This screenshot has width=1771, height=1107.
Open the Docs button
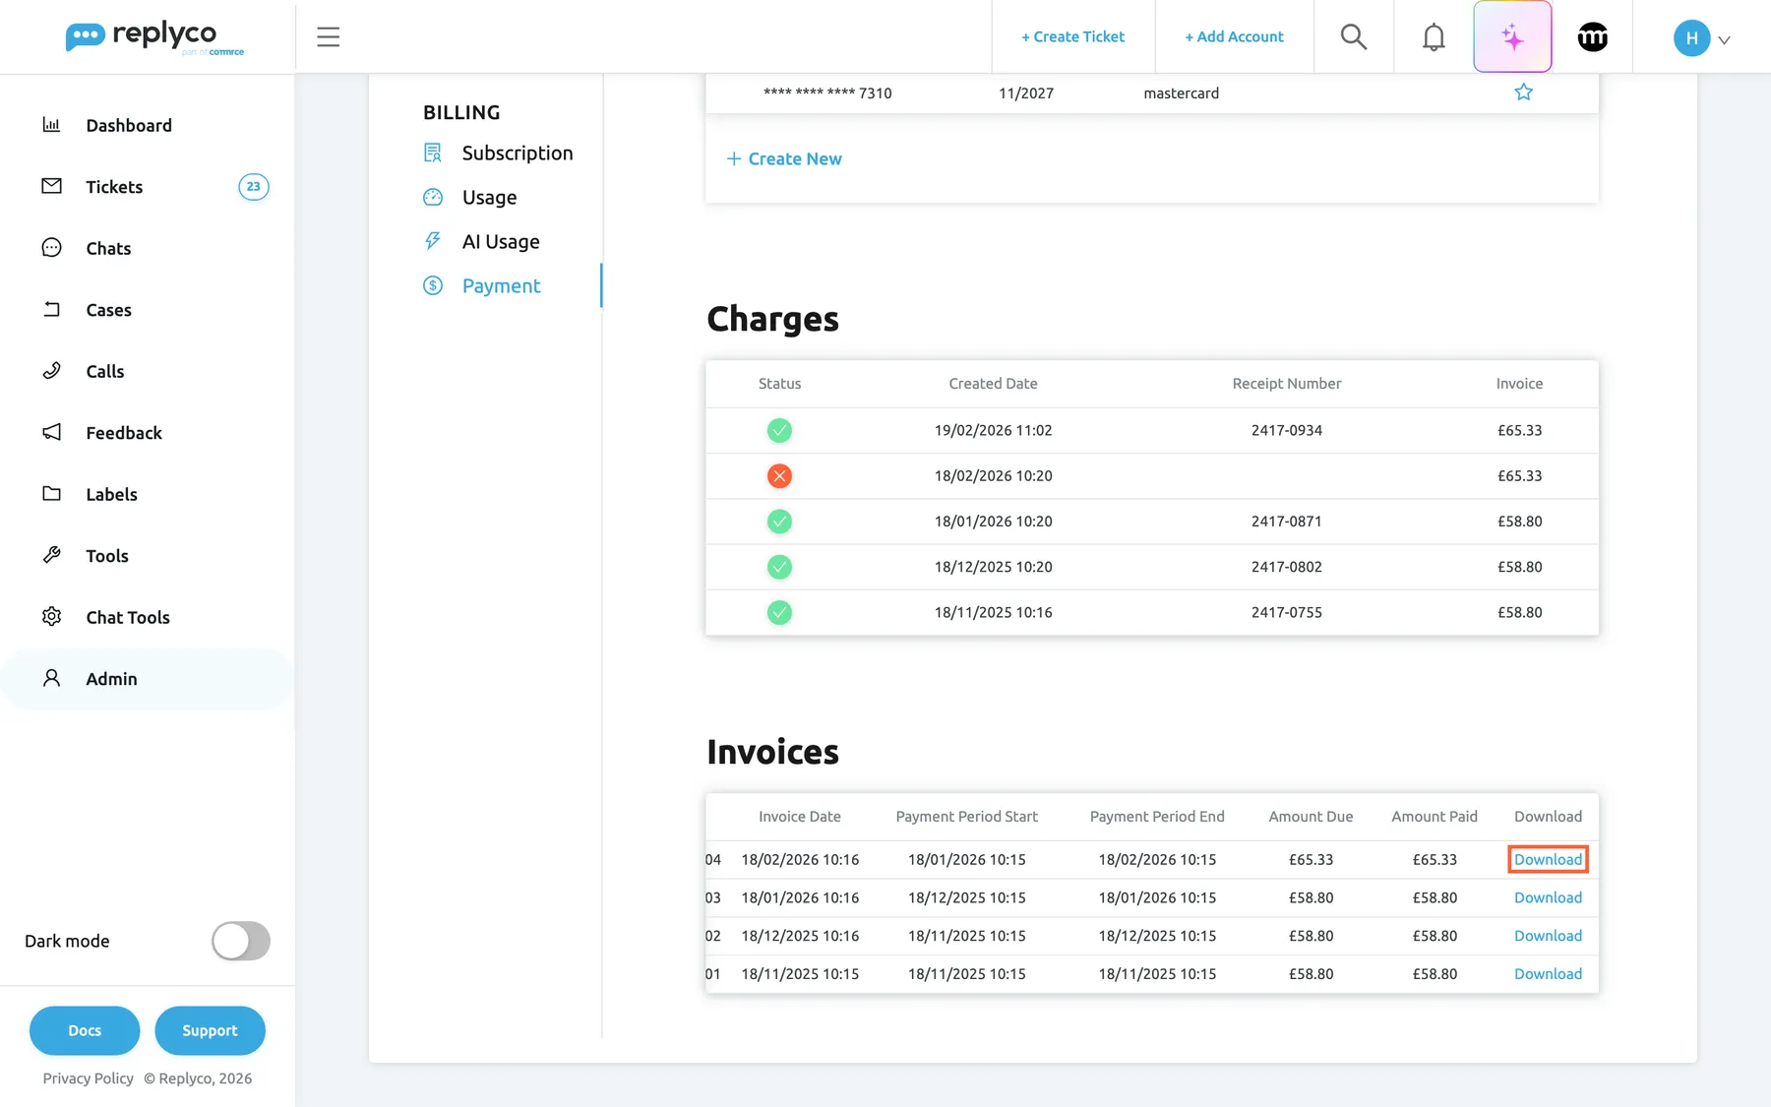85,1030
